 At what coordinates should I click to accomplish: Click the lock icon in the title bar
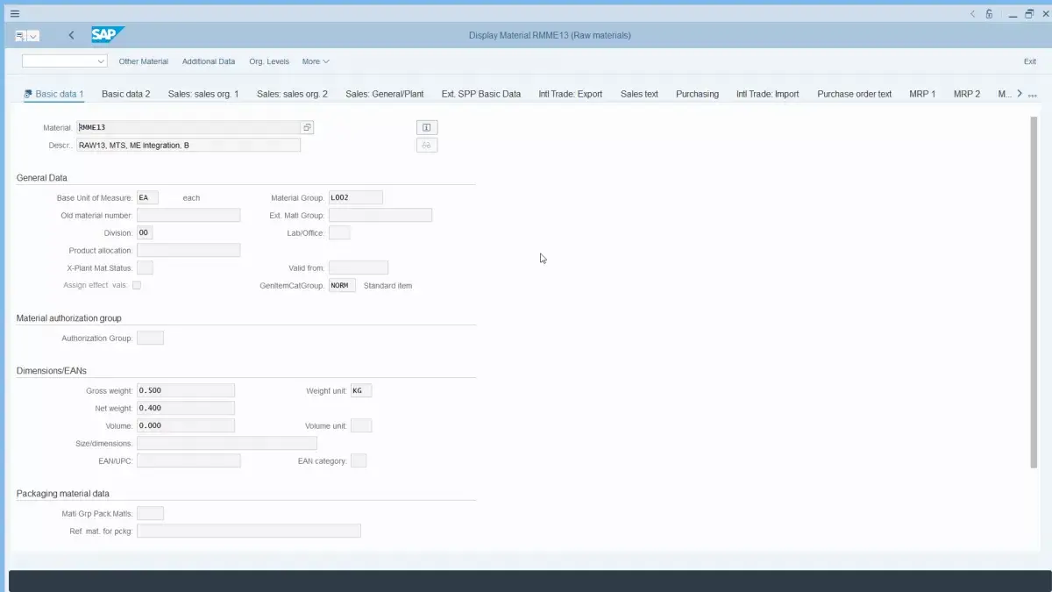(x=989, y=14)
